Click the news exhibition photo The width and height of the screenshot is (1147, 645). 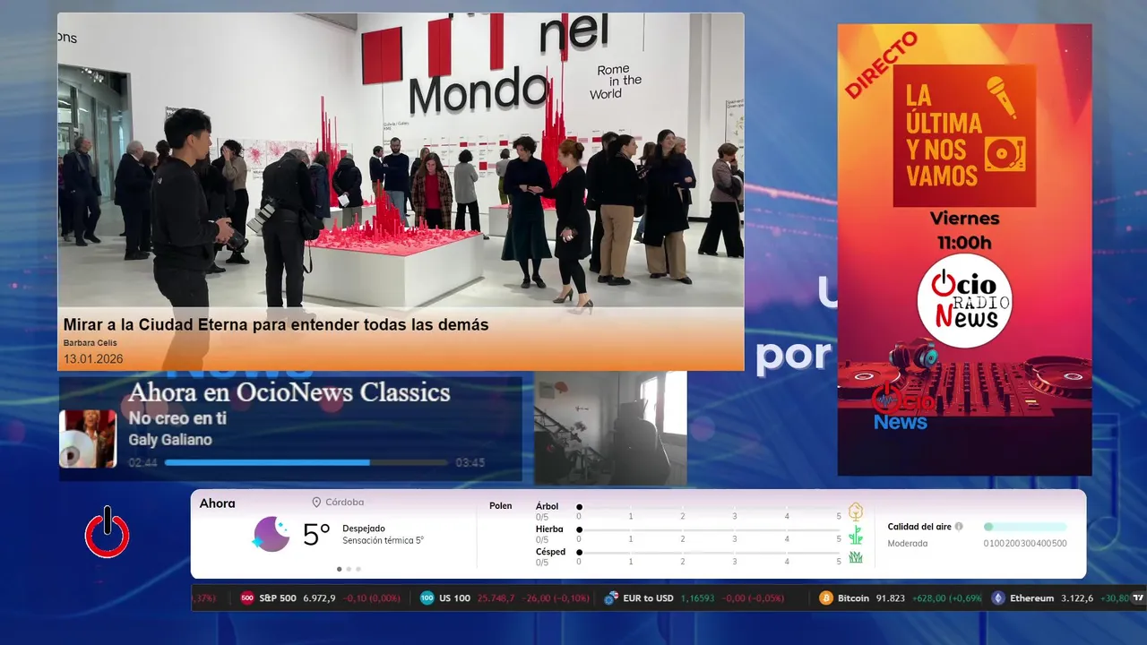pyautogui.click(x=401, y=160)
